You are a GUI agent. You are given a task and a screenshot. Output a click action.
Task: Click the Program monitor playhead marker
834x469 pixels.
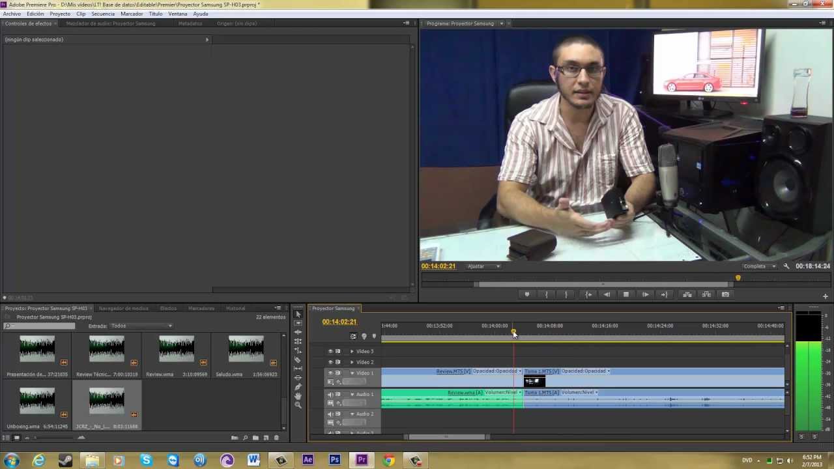click(738, 278)
